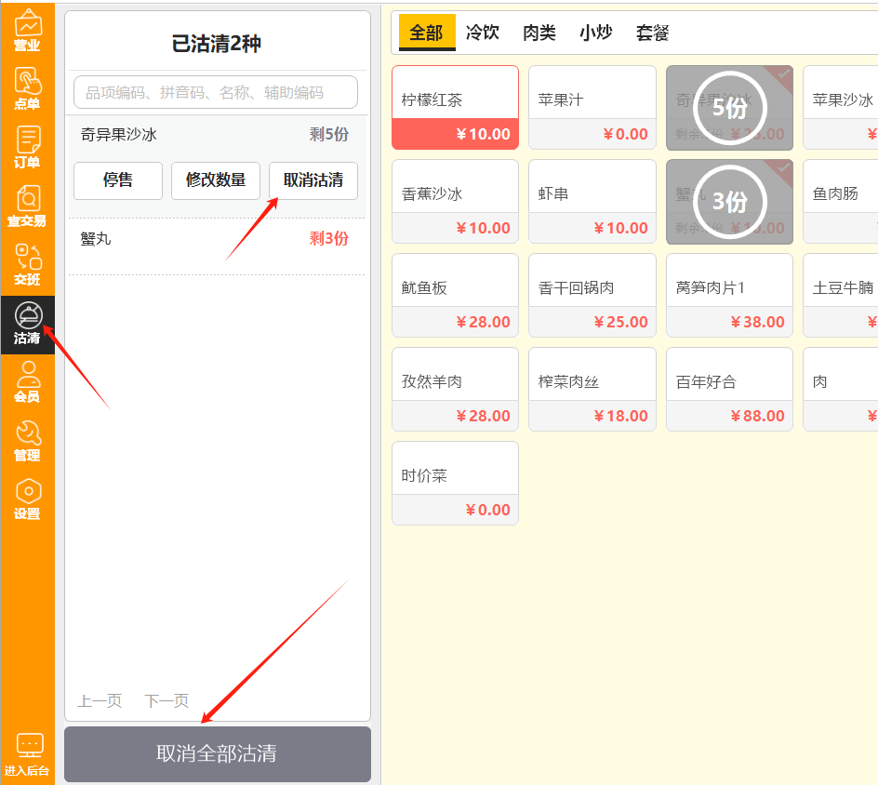Click the 取消沽清 button
The width and height of the screenshot is (878, 785).
tap(313, 180)
